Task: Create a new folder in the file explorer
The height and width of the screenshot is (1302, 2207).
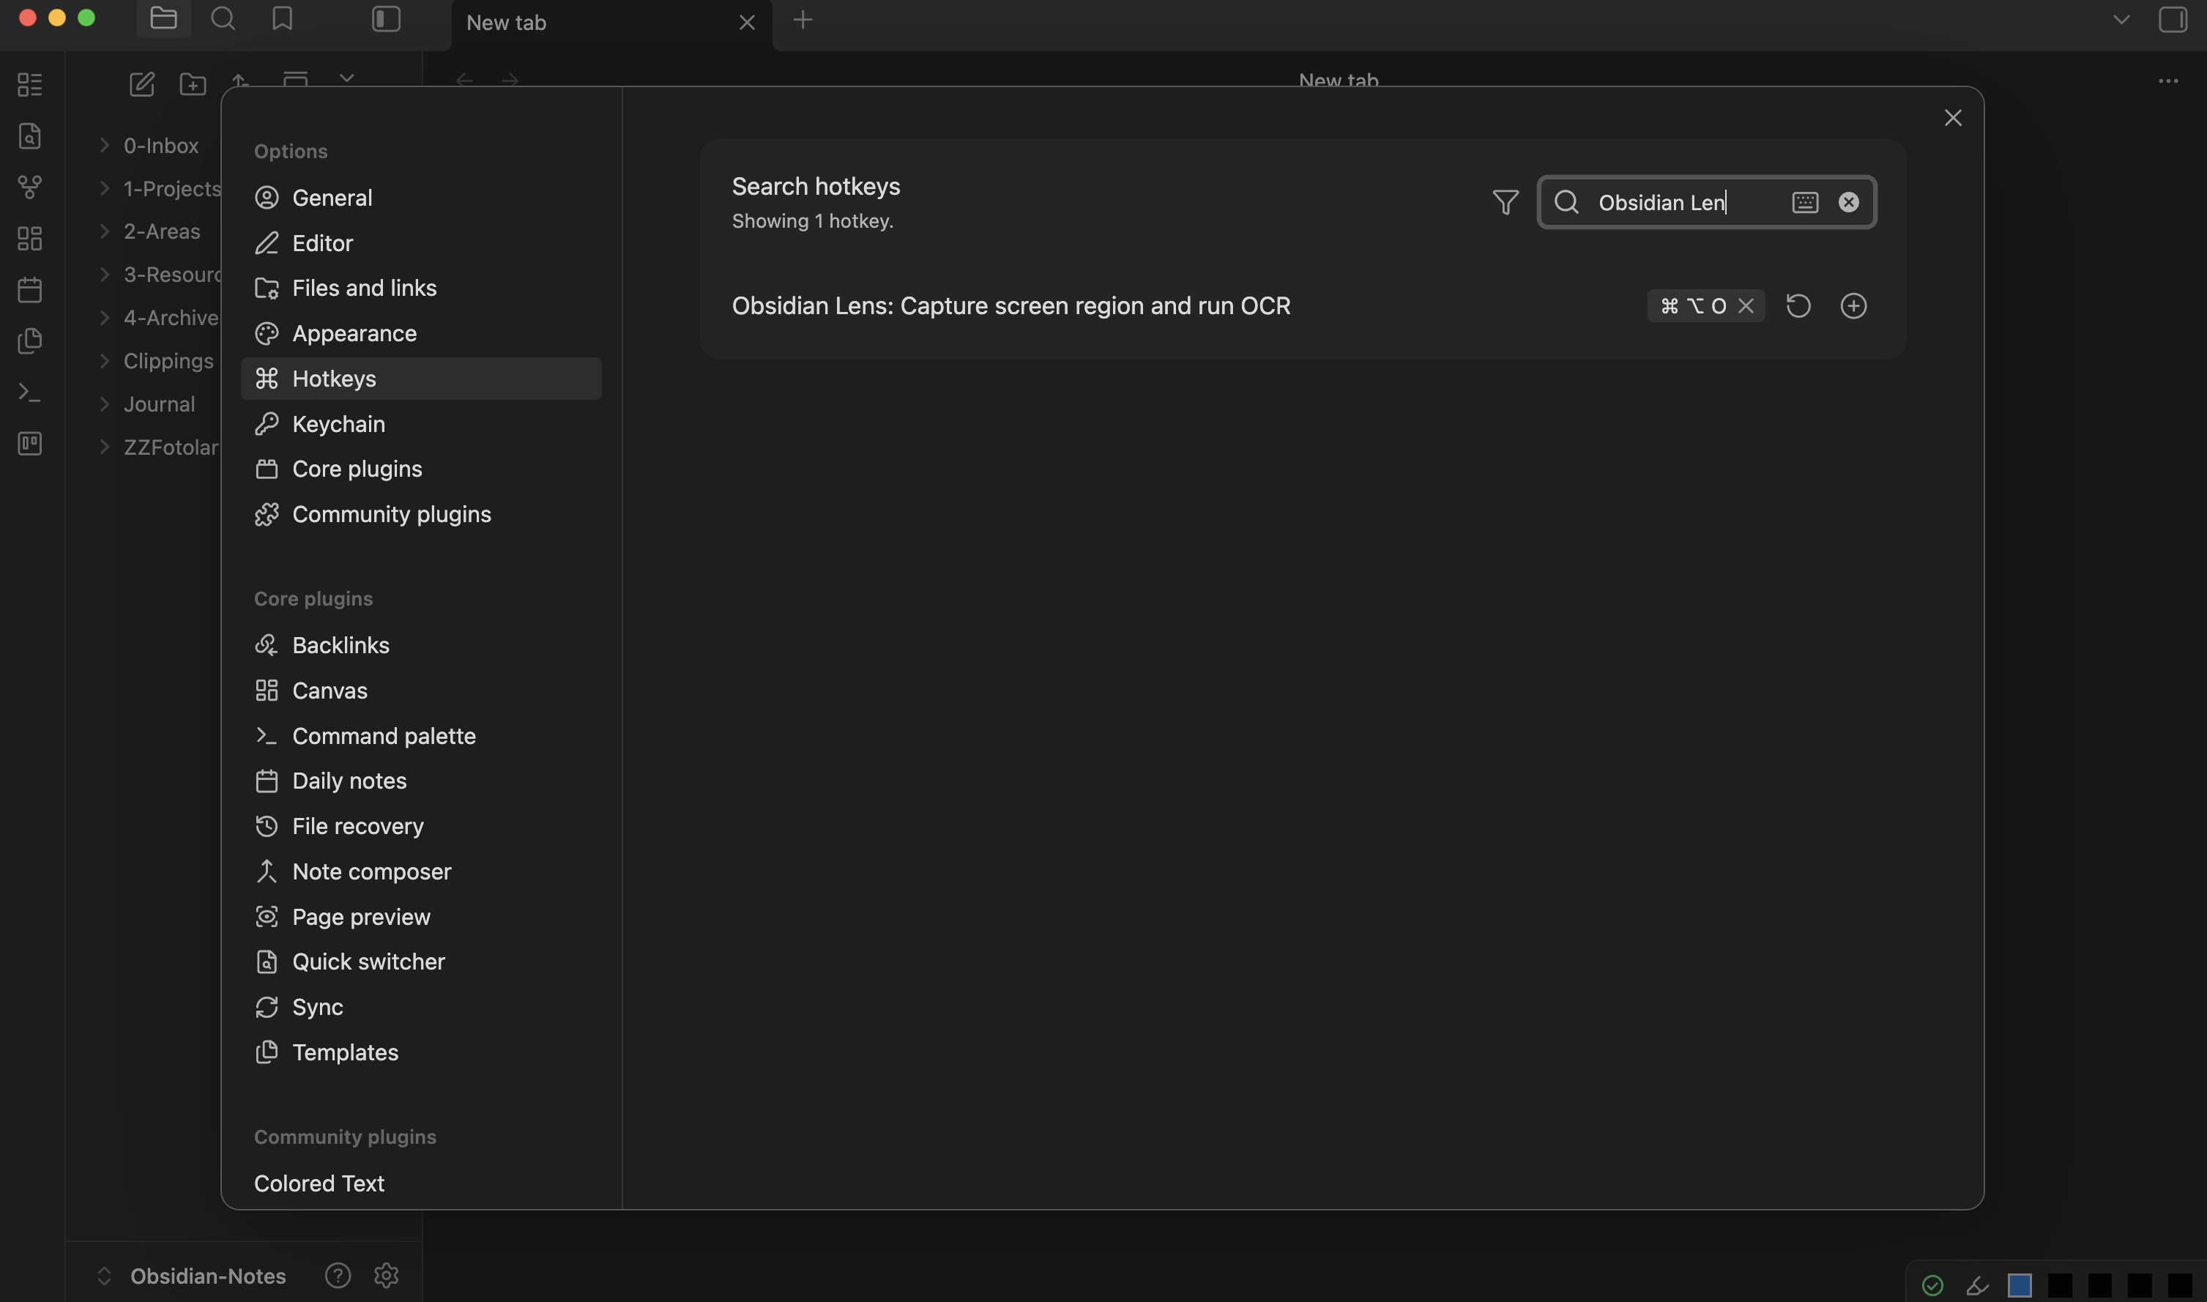Action: [193, 84]
